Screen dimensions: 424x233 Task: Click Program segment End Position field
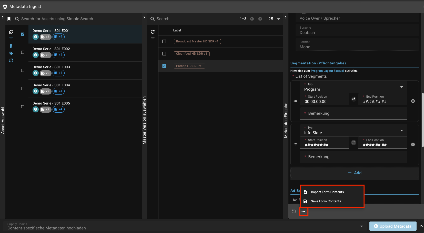click(383, 99)
